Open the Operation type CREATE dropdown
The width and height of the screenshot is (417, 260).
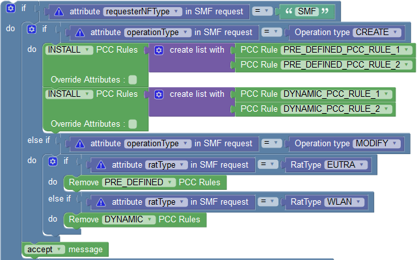point(377,32)
